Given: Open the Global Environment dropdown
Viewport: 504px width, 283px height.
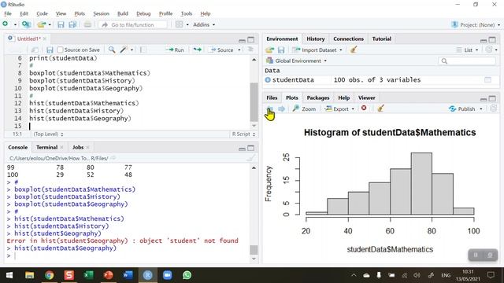Looking at the screenshot, I should (x=297, y=61).
